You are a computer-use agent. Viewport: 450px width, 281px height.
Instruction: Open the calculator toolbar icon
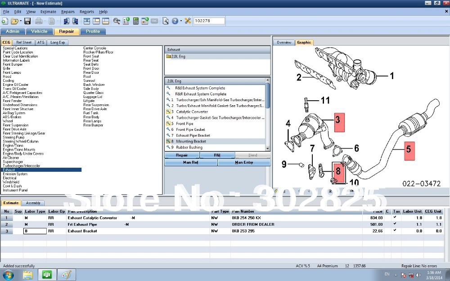[136, 21]
